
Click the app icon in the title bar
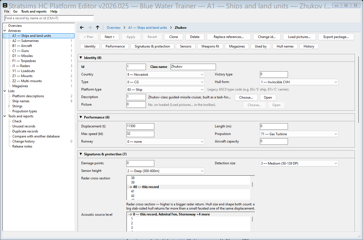(x=5, y=5)
